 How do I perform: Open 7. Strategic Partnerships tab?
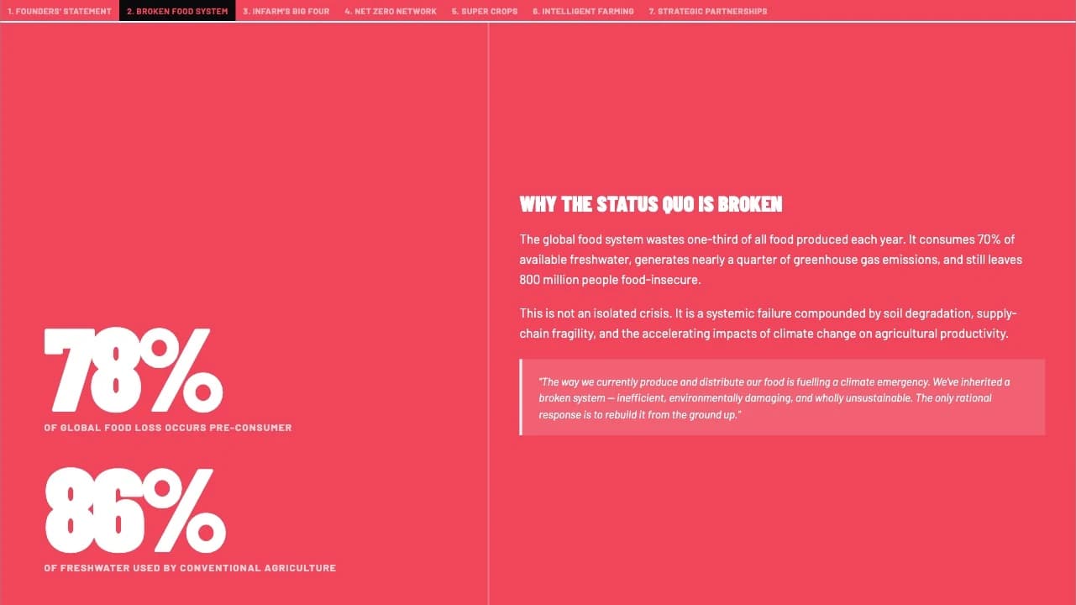coord(708,11)
